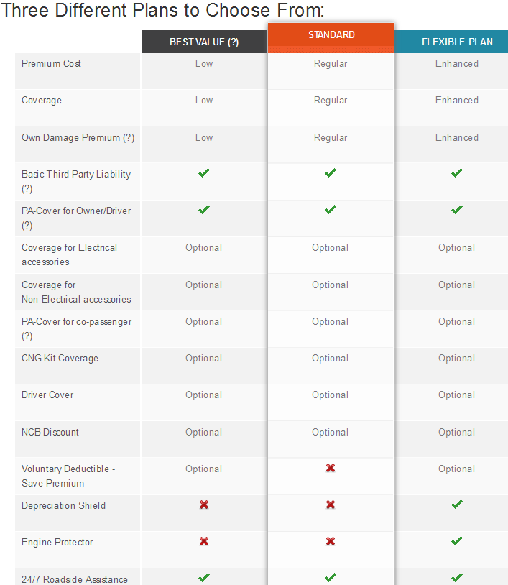This screenshot has width=508, height=585.
Task: Click Best Value green check for Basic Third Party Liability
Action: click(x=204, y=173)
